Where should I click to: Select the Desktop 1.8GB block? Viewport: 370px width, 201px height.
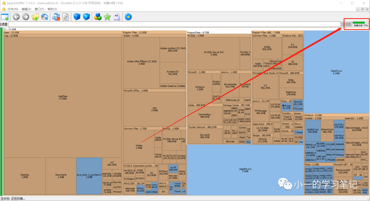click(x=25, y=176)
